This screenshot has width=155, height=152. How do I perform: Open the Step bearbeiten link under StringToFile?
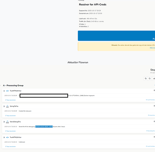pos(11,116)
